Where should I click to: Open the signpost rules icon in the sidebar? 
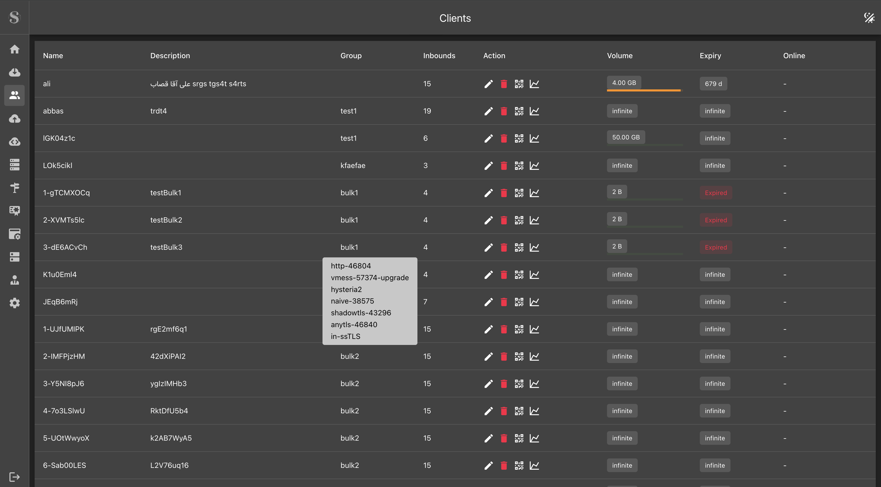(x=14, y=187)
